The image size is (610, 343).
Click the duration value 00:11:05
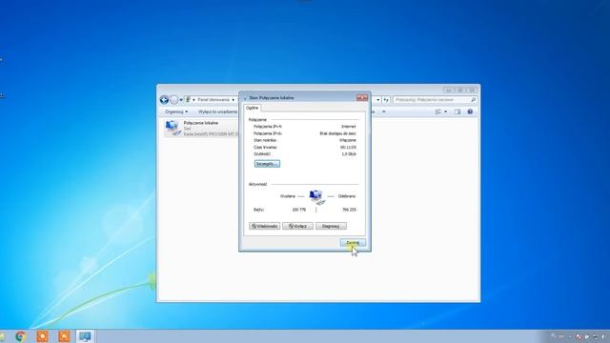click(x=348, y=148)
